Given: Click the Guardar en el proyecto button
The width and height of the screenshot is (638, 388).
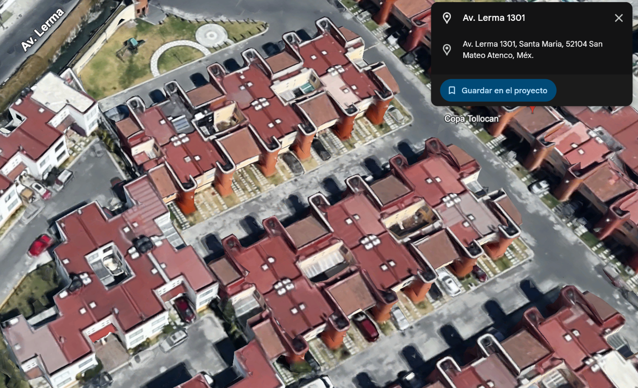Looking at the screenshot, I should click(498, 90).
